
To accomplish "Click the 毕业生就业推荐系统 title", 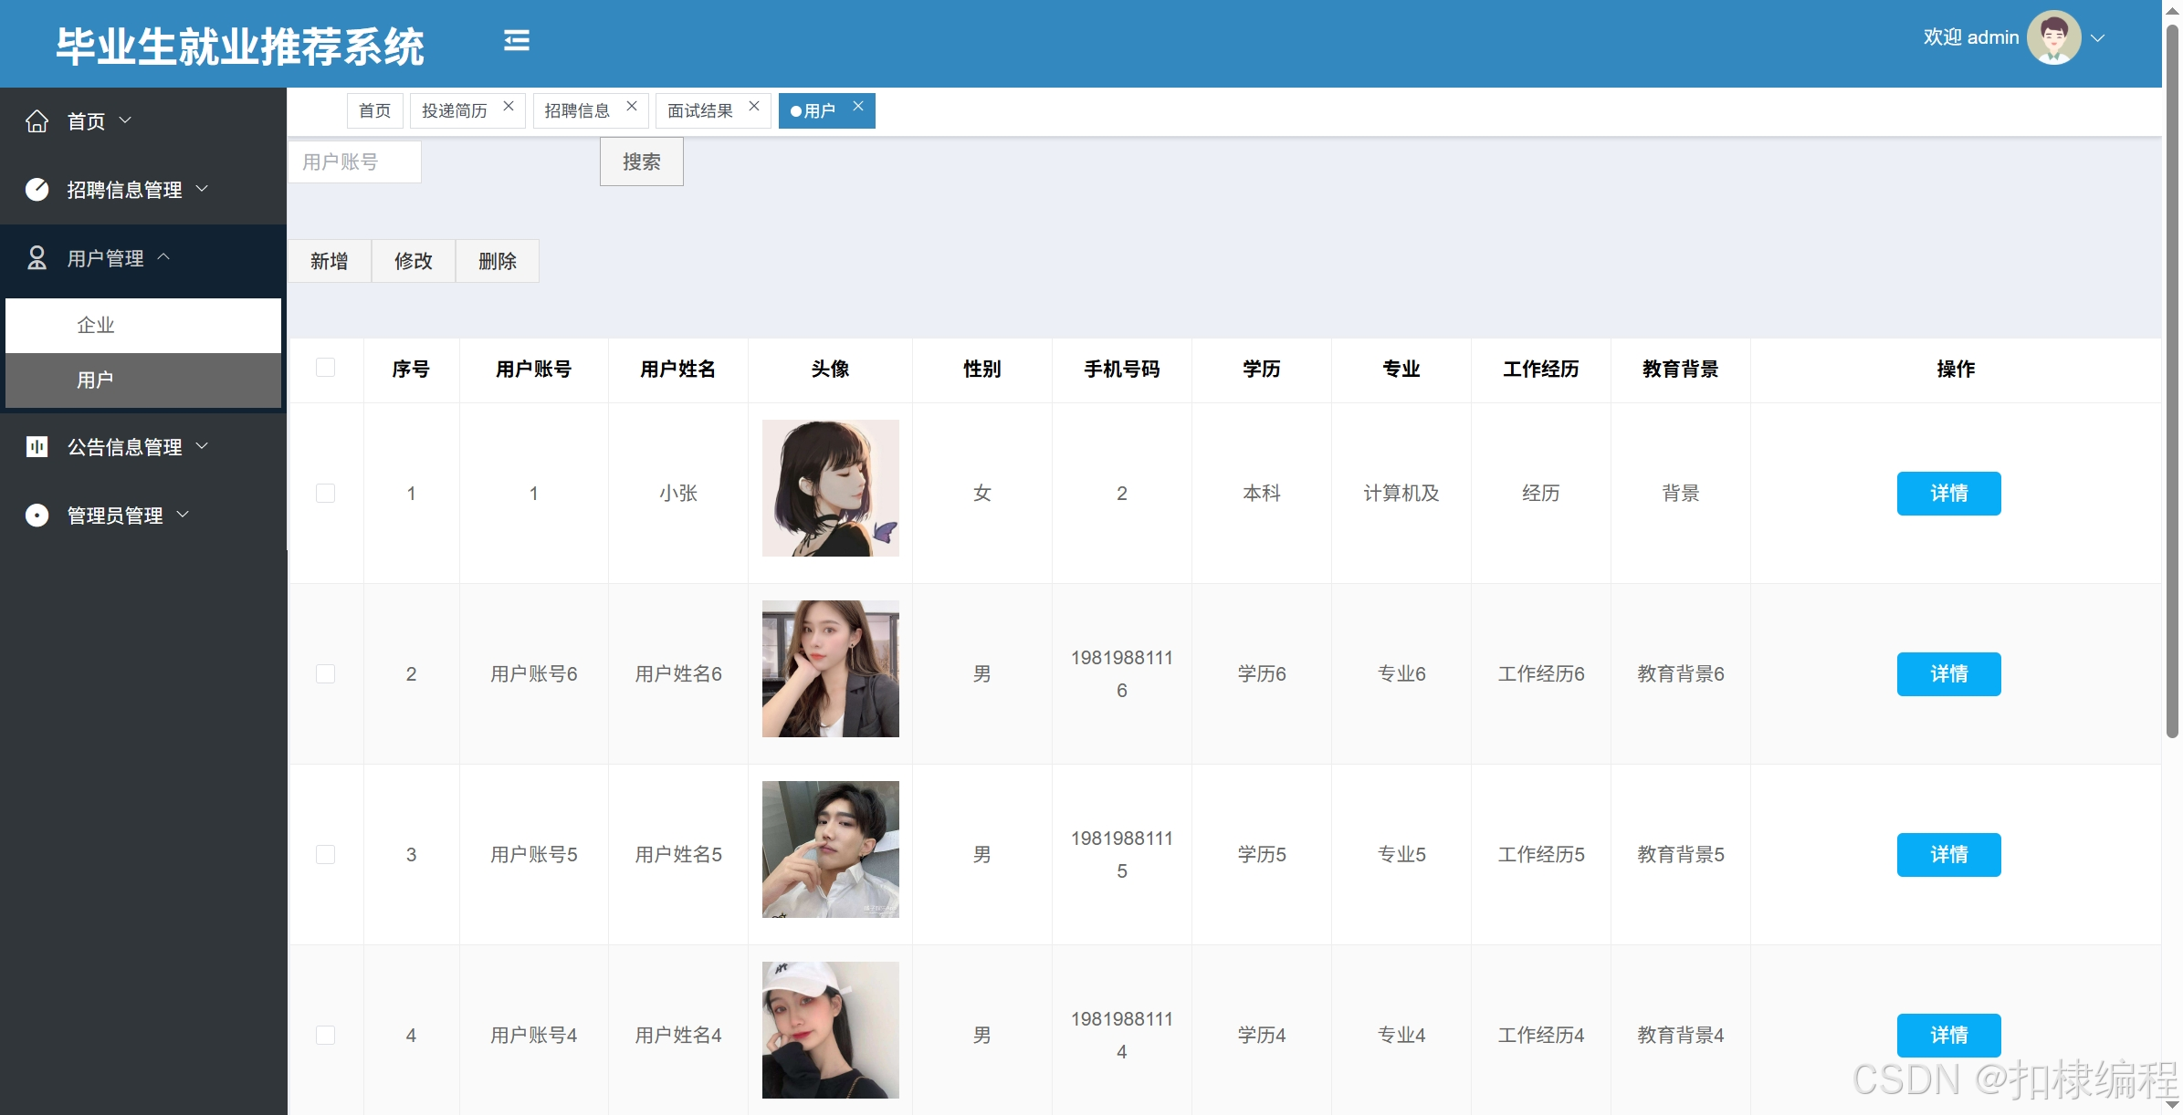I will [x=240, y=46].
